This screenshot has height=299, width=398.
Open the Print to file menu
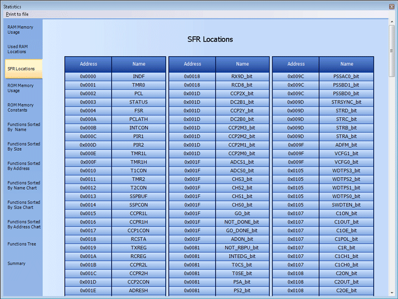point(17,14)
